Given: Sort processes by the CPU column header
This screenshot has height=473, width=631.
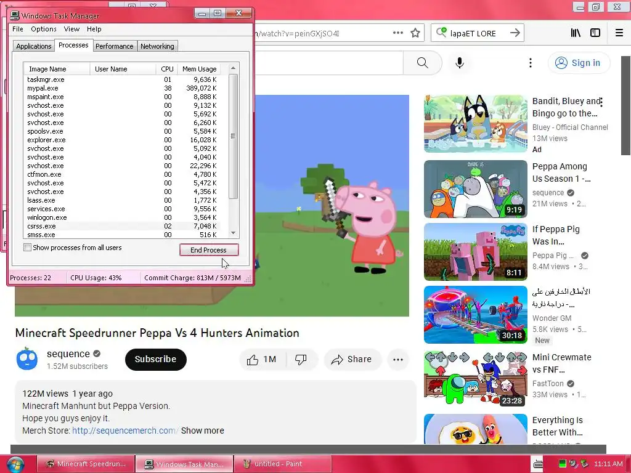Looking at the screenshot, I should (x=166, y=69).
